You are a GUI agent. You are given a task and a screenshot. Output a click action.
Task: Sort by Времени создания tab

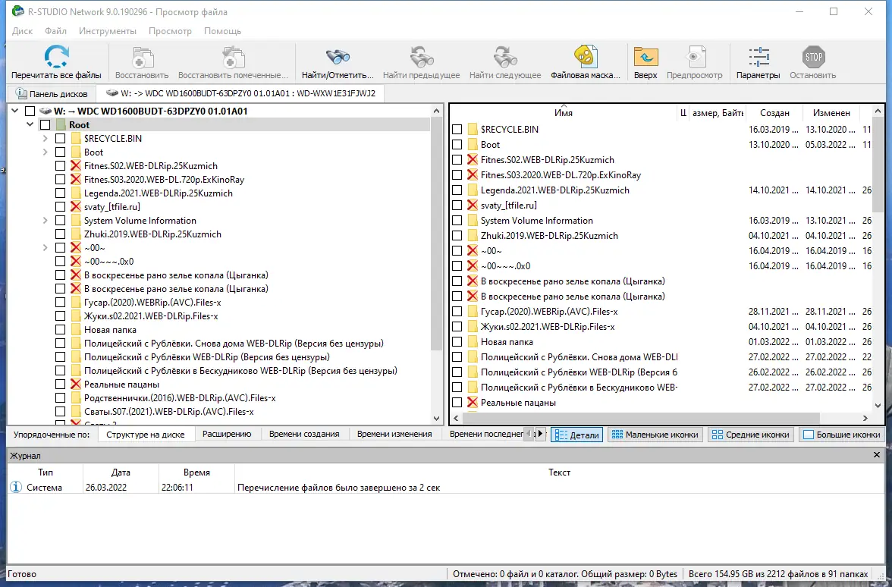click(x=304, y=434)
